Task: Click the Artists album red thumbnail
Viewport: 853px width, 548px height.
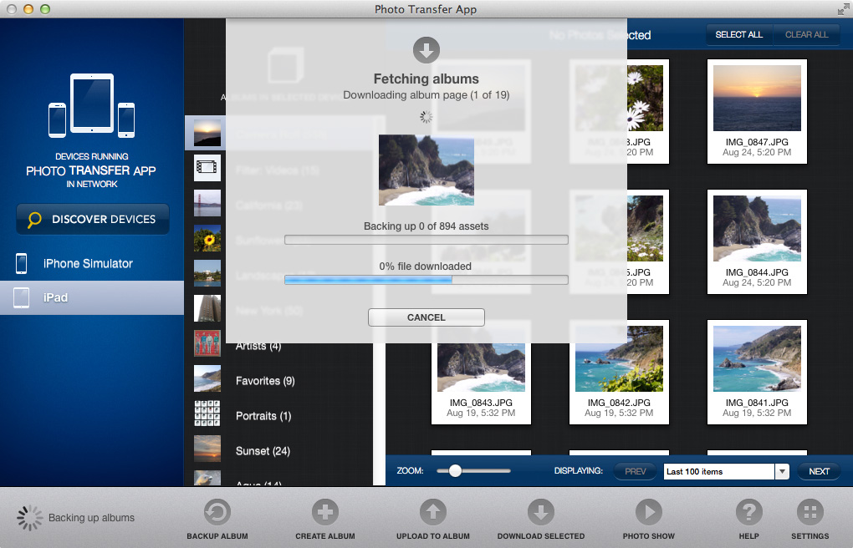Action: point(207,343)
